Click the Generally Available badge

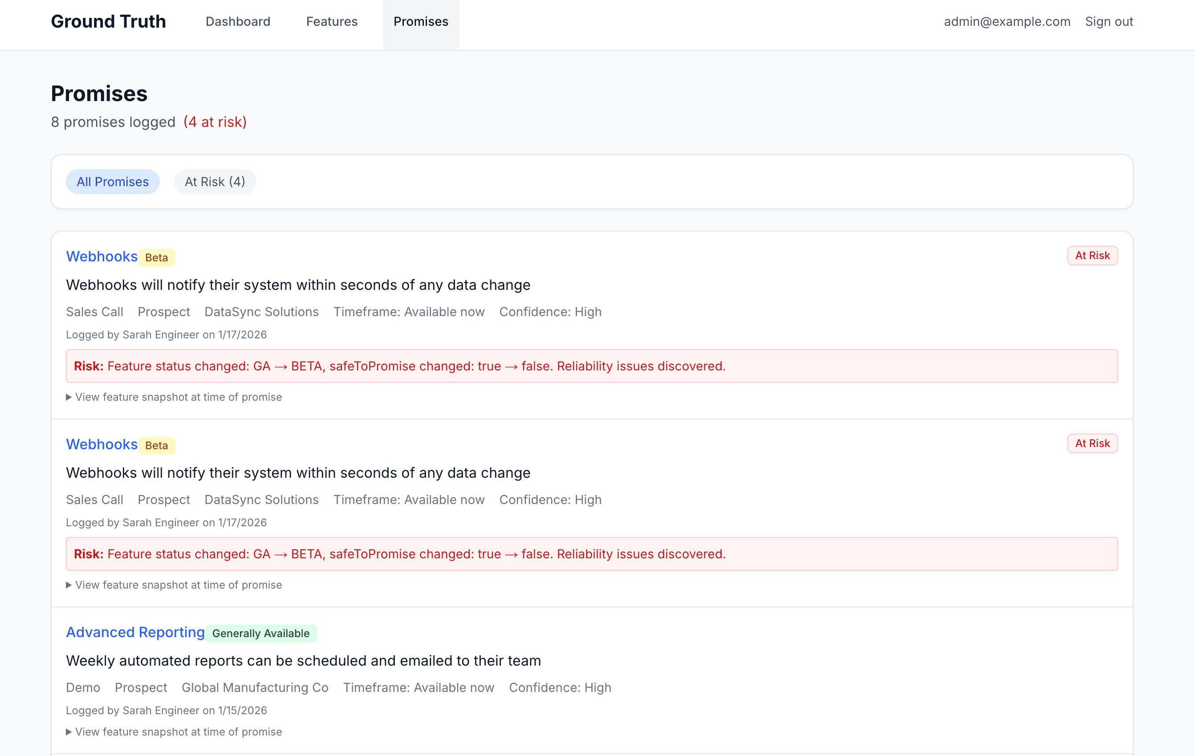(260, 634)
